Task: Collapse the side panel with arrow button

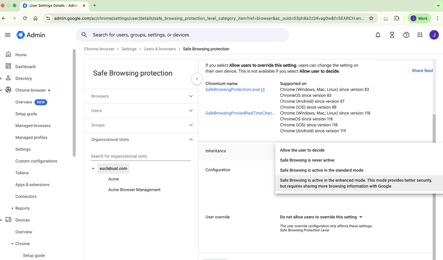Action: 197,79
